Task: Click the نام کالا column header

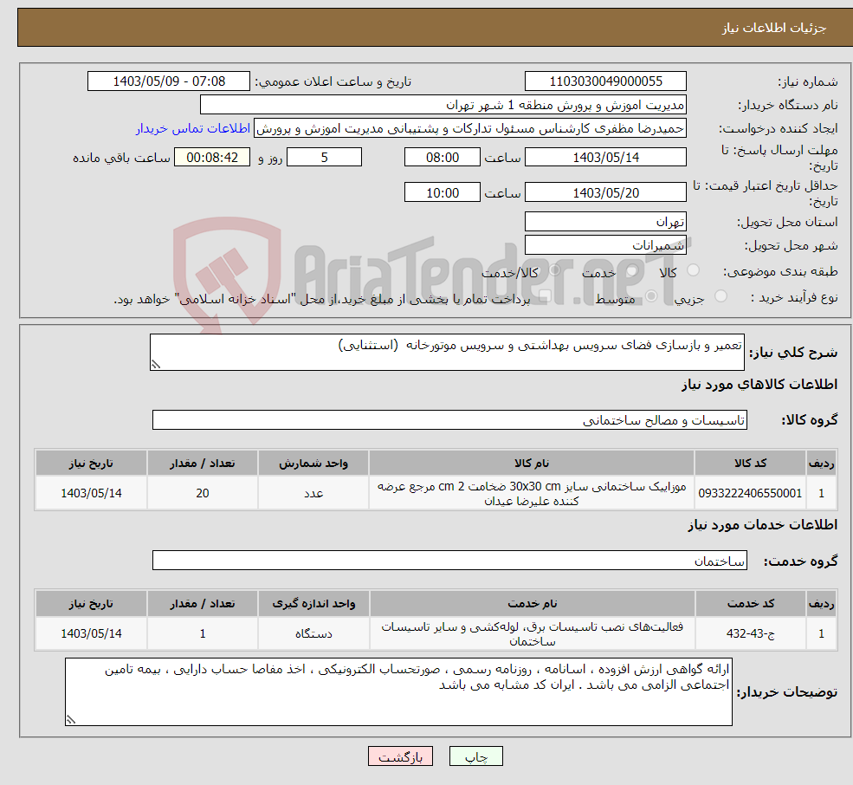Action: 532,464
